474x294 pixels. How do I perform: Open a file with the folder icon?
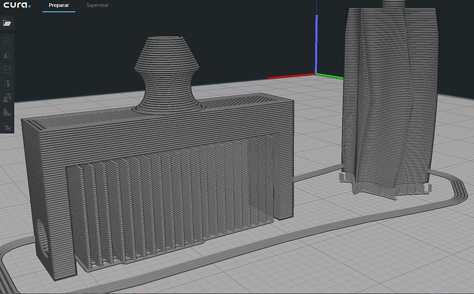7,23
